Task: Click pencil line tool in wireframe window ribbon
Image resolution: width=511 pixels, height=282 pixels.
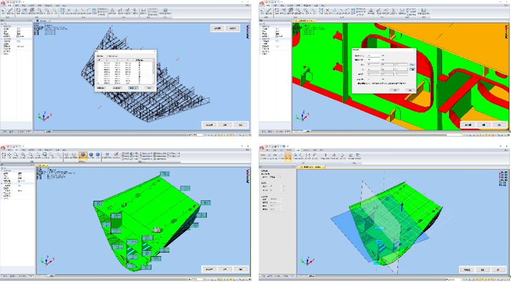Action: coord(11,11)
